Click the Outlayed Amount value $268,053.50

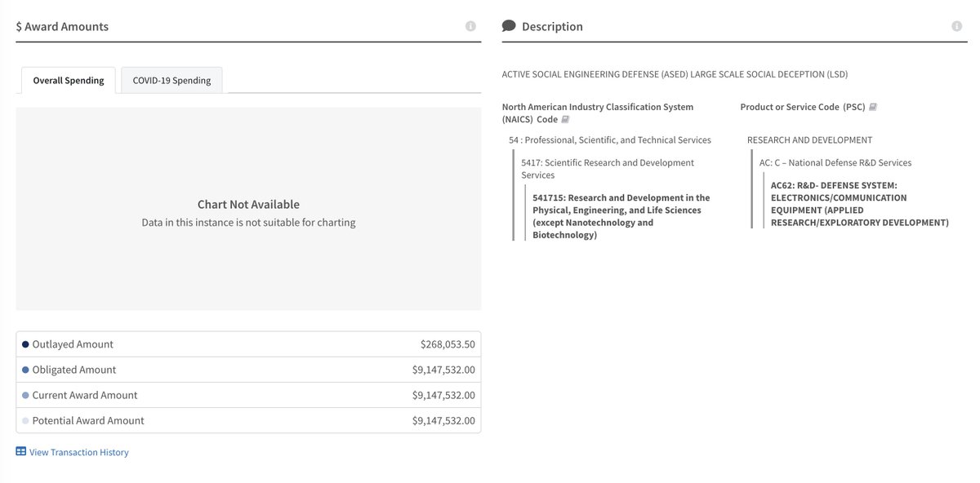(448, 344)
